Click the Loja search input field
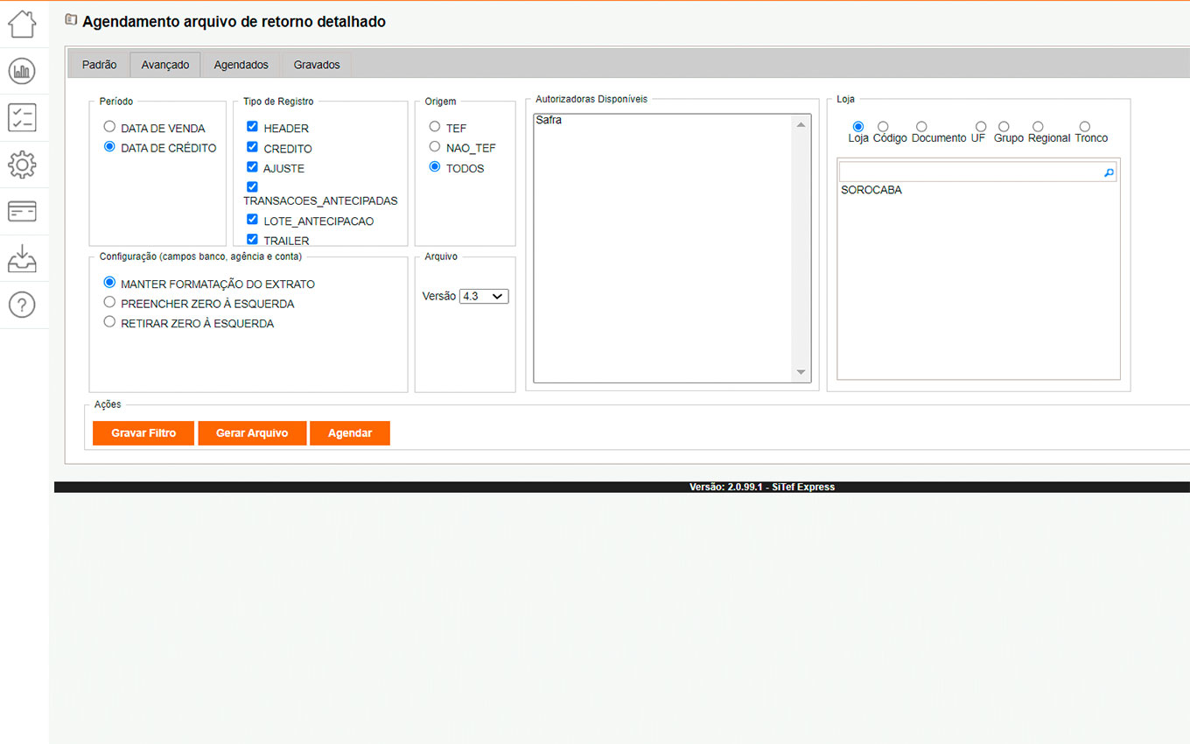This screenshot has height=744, width=1190. pos(969,173)
